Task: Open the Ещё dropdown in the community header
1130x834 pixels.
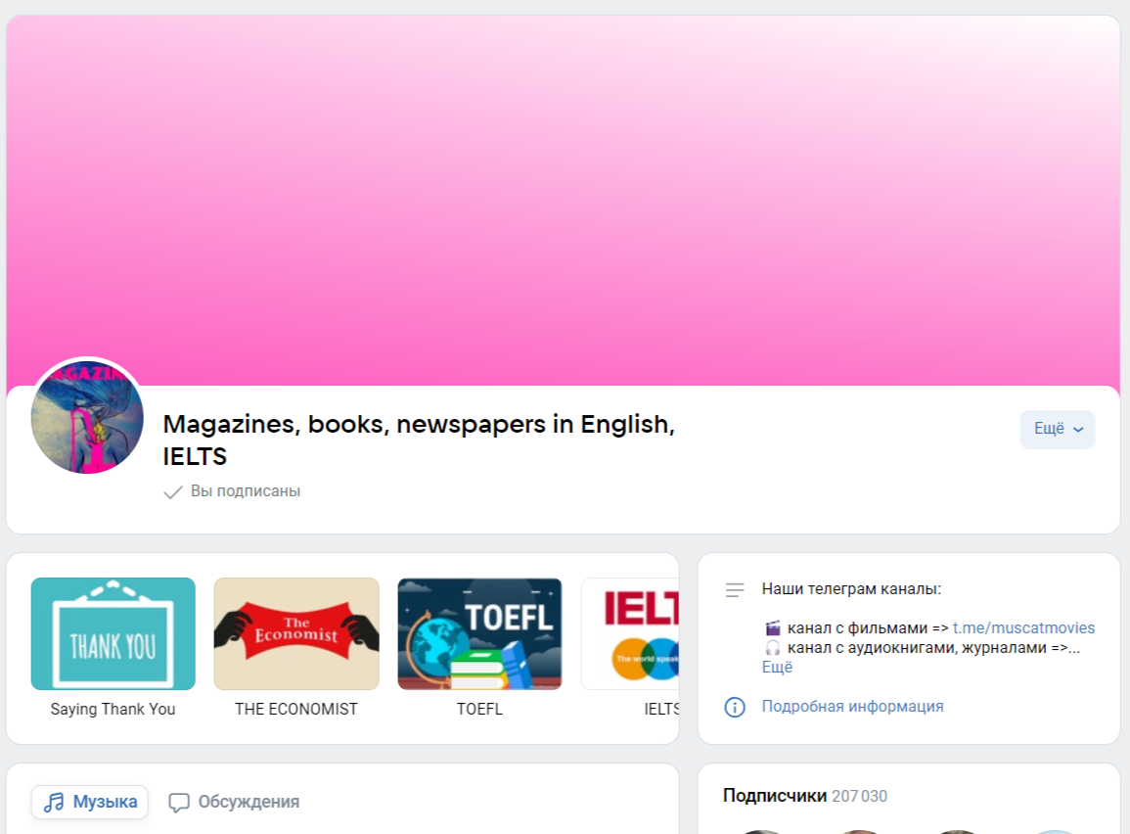Action: [1058, 429]
